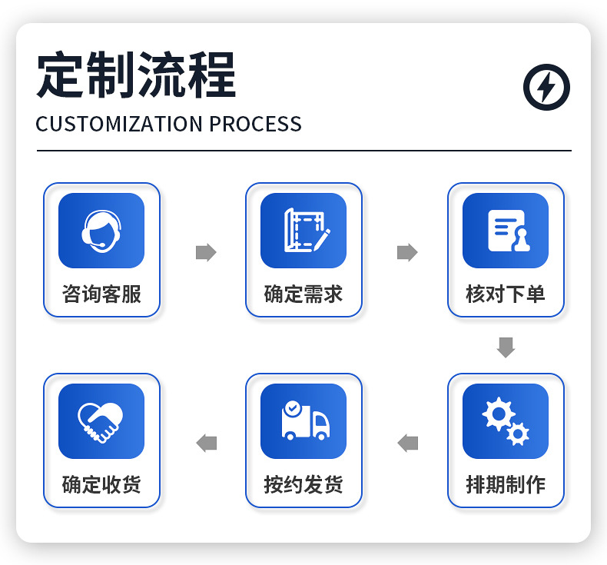Viewport: 607px width, 565px height.
Task: Click the 核对下单 text label
Action: pos(506,294)
